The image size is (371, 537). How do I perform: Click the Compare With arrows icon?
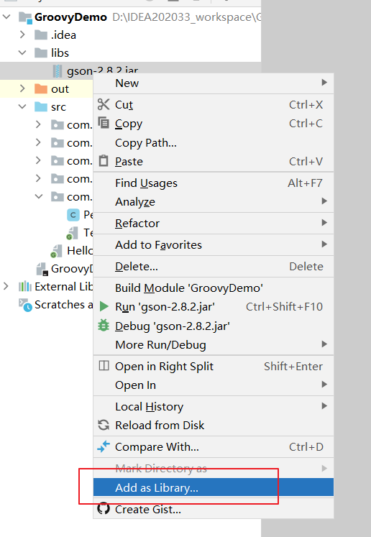(x=104, y=446)
